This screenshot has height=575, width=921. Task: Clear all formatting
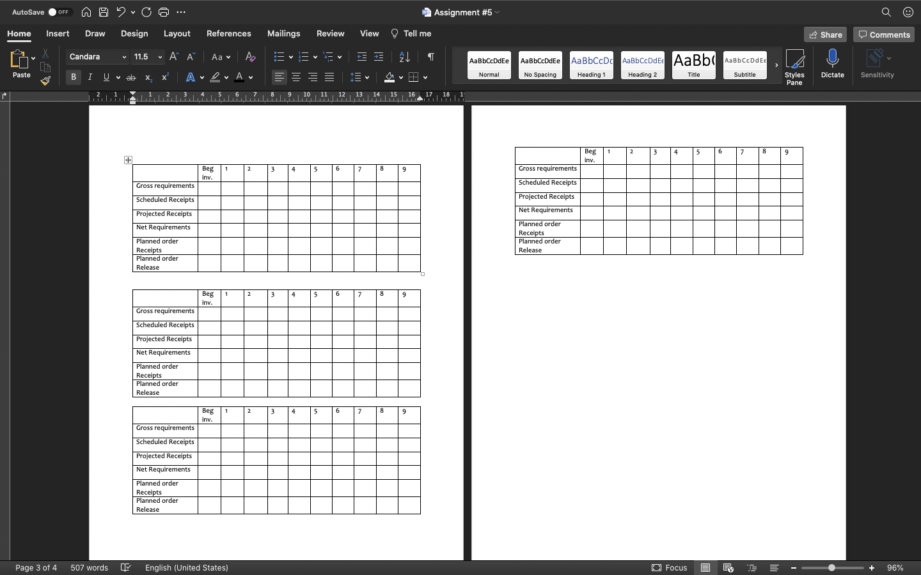pyautogui.click(x=250, y=57)
